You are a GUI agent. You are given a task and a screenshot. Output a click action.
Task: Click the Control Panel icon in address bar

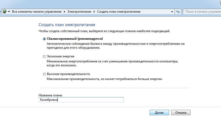pos(4,12)
